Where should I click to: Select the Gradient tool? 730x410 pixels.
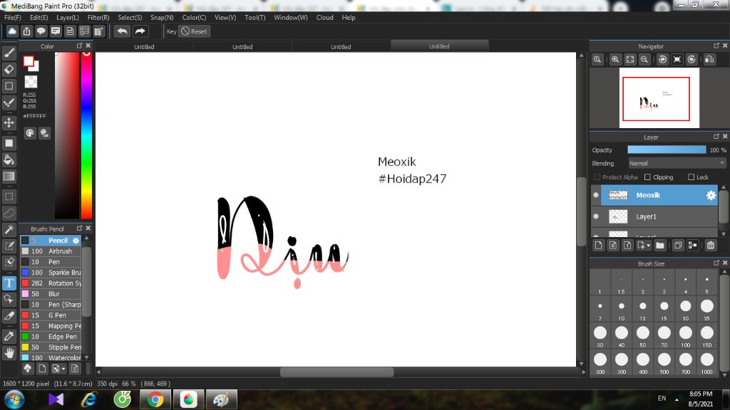pos(9,177)
